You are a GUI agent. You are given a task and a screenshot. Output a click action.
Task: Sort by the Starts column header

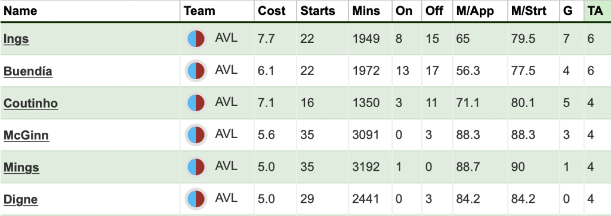317,11
